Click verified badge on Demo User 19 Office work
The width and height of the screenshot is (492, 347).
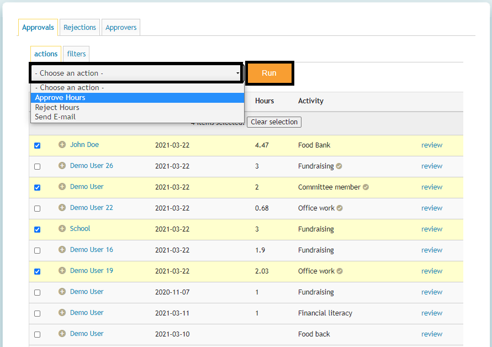click(x=340, y=271)
